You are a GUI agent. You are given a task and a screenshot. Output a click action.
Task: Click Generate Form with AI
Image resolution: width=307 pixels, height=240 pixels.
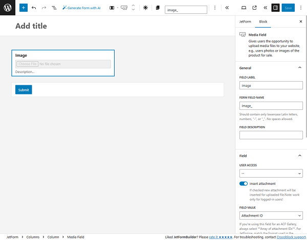click(x=81, y=8)
